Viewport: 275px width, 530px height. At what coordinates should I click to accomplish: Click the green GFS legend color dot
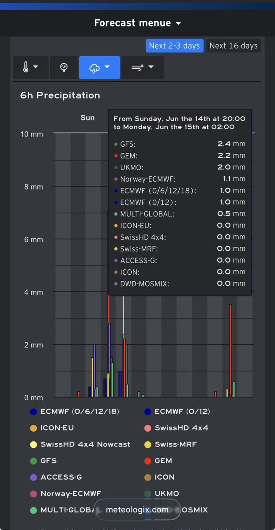click(34, 461)
